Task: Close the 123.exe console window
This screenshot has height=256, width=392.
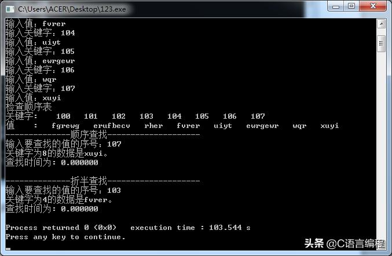Action: pos(373,6)
